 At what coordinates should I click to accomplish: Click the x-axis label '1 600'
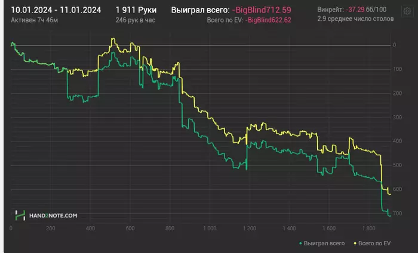coord(328,228)
